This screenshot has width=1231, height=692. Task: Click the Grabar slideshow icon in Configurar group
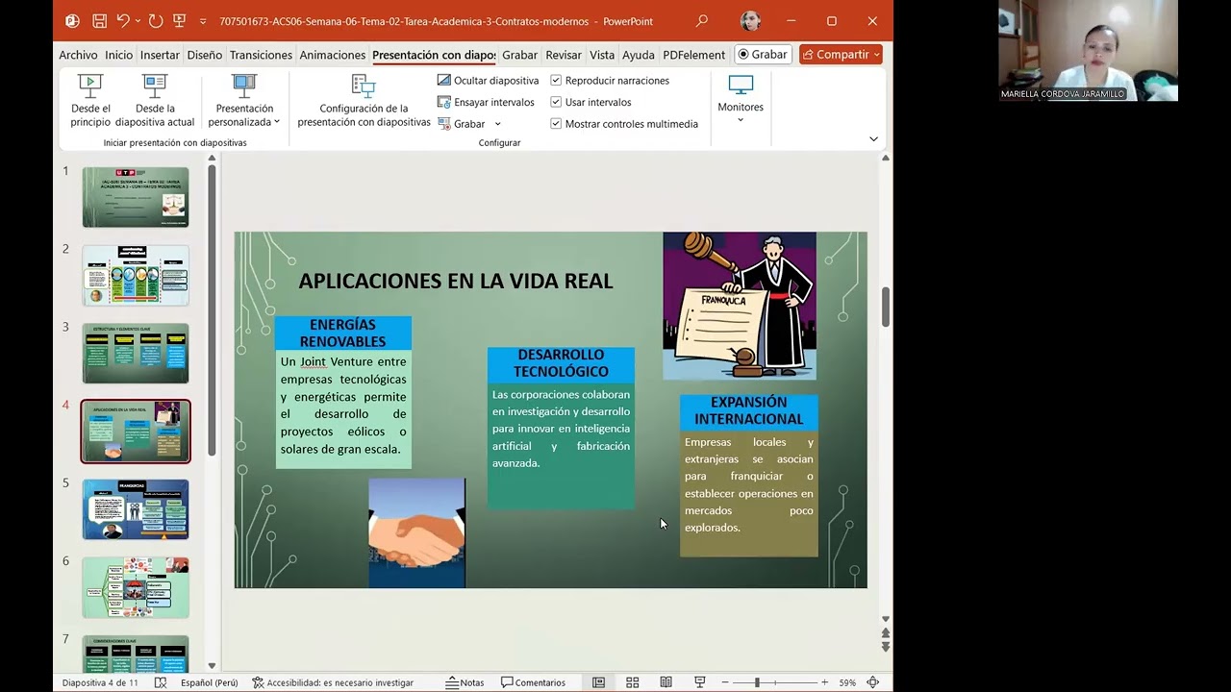pos(444,123)
